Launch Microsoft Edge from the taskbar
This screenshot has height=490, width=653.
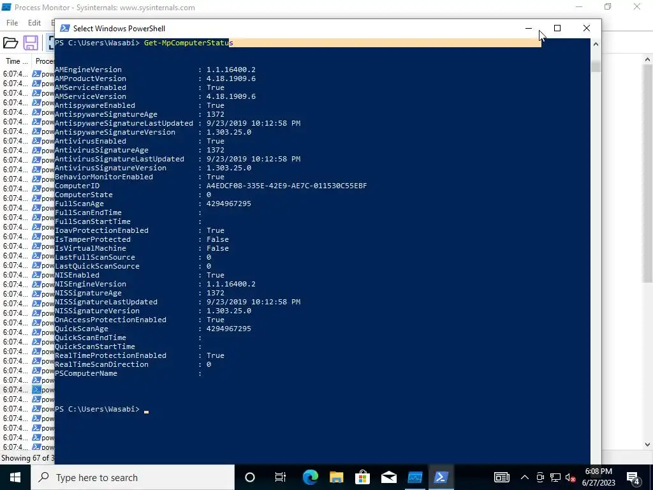pos(311,477)
